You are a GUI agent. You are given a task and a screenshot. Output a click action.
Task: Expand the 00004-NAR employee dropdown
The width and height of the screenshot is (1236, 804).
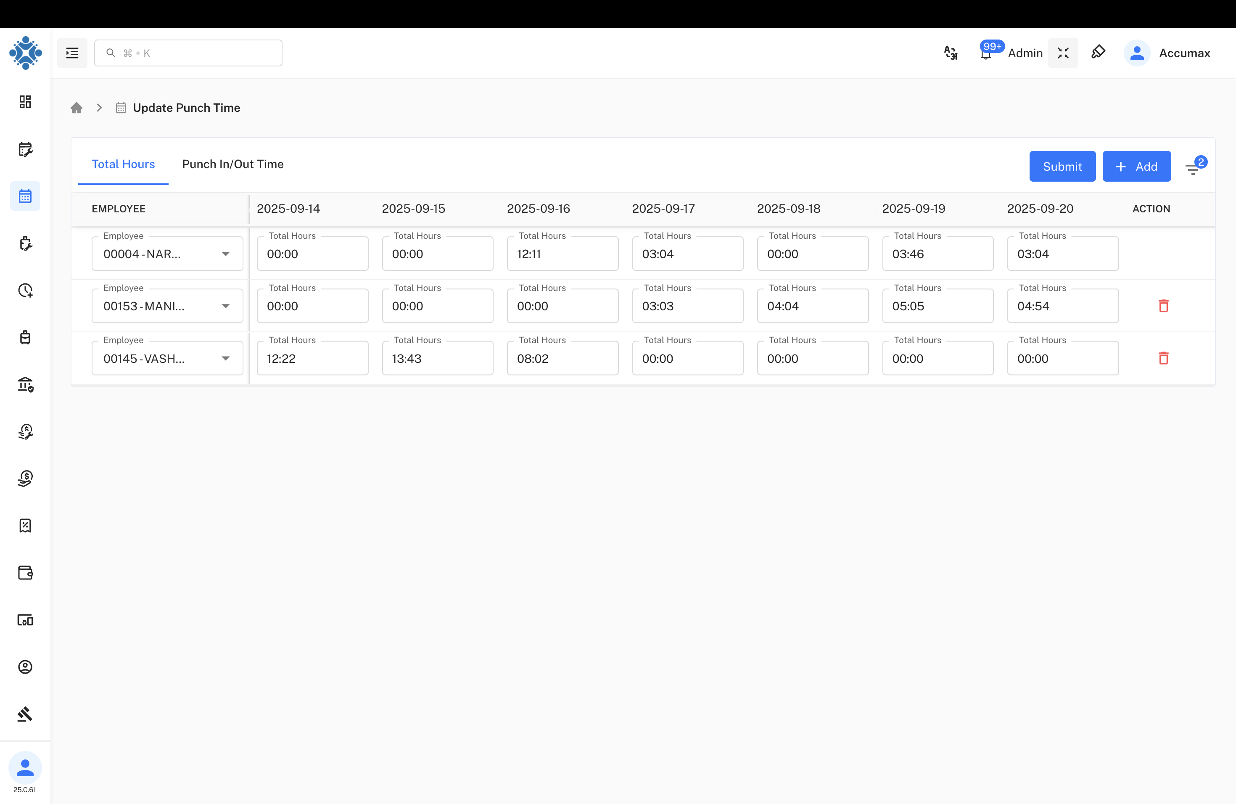point(225,254)
